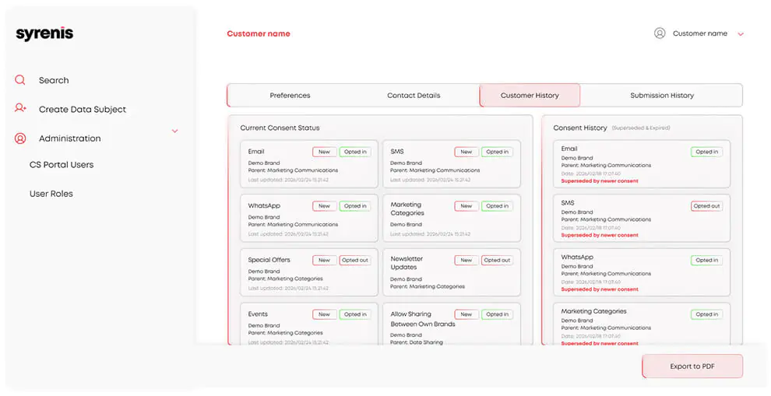Click the Search sidebar label
Screen dimensions: 771x396
point(54,80)
